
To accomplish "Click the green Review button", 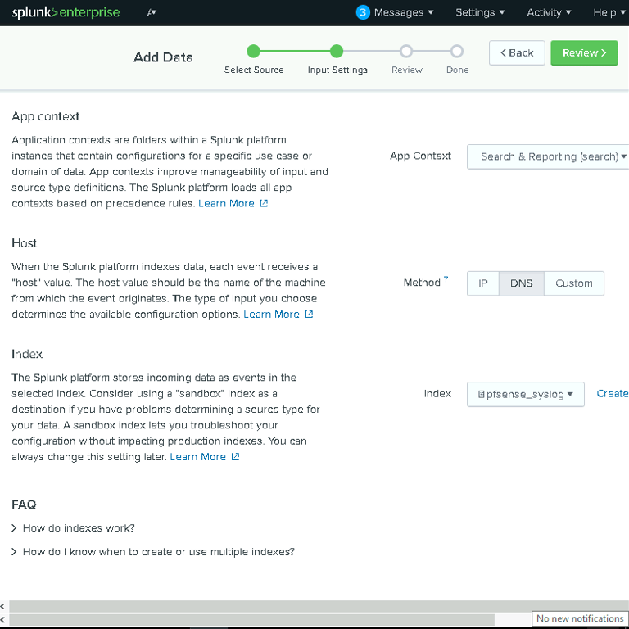I will (x=584, y=53).
